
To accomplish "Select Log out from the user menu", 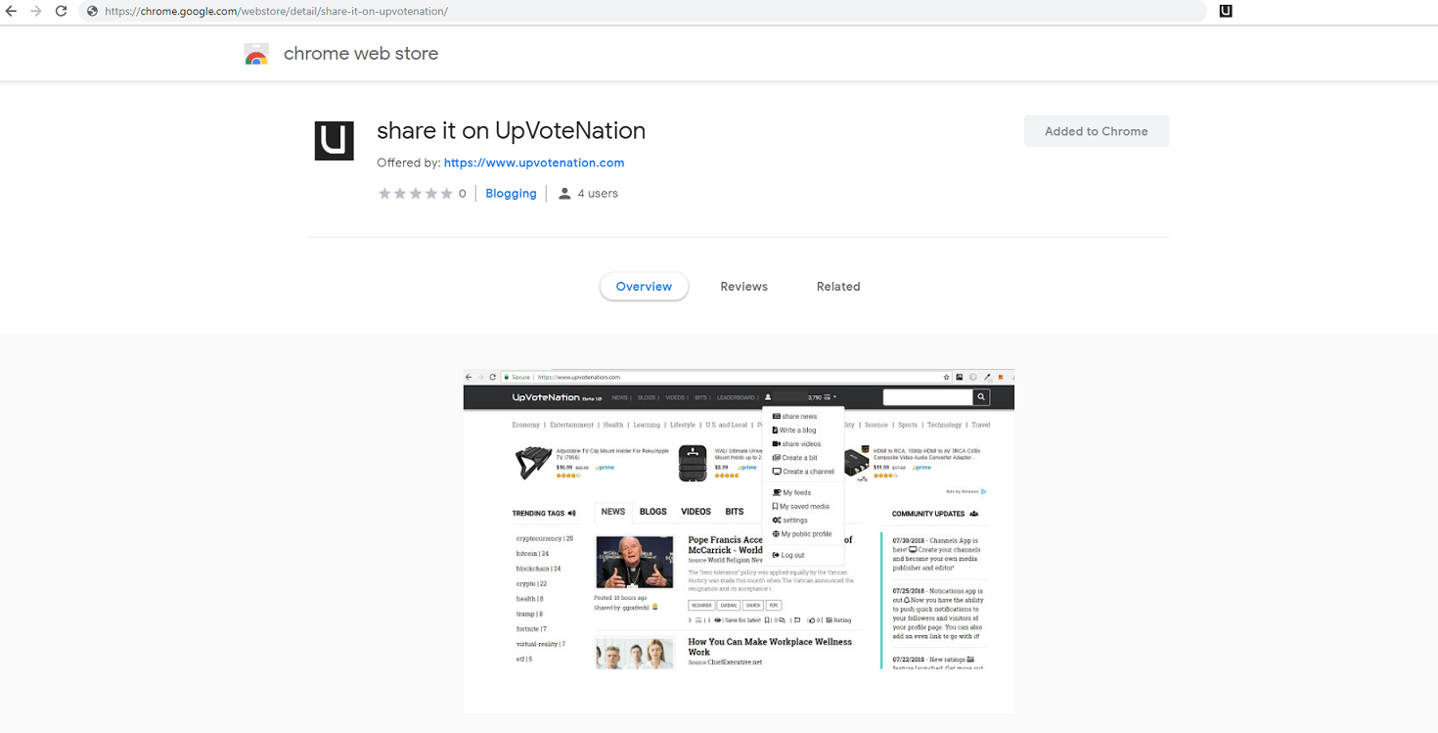I will [788, 555].
